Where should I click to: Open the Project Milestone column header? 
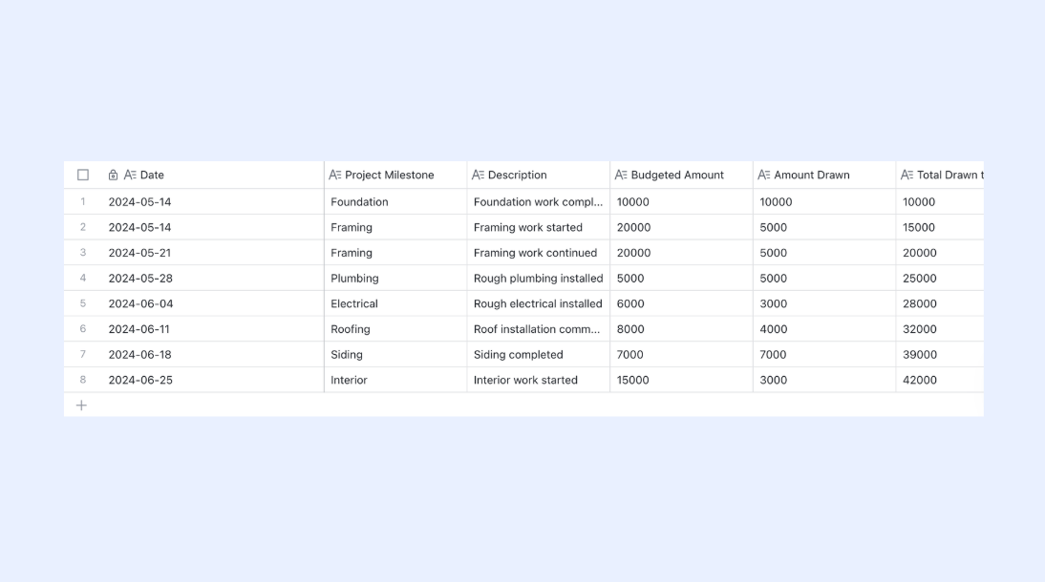pyautogui.click(x=395, y=176)
